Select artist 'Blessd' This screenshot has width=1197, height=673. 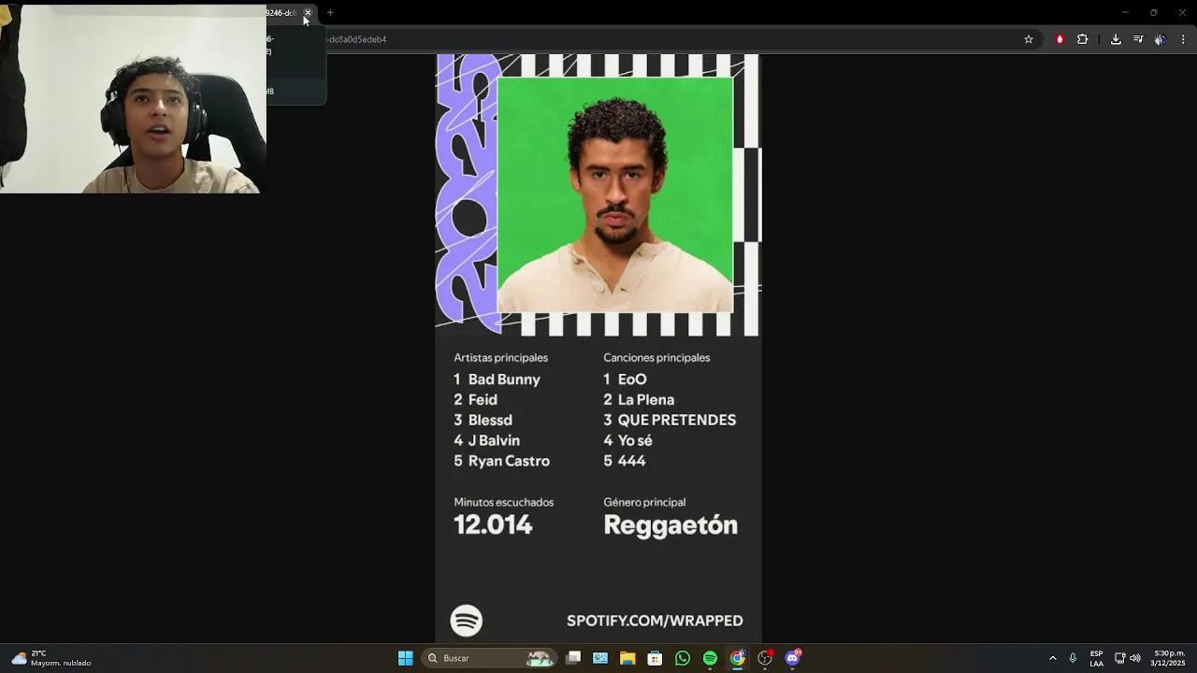pyautogui.click(x=490, y=421)
